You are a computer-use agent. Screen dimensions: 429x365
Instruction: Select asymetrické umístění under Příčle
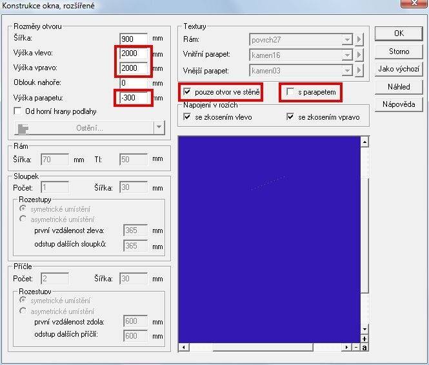[23, 311]
